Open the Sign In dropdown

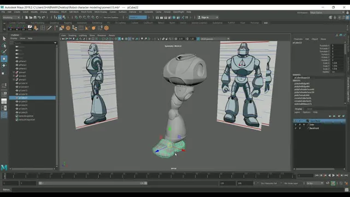click(x=208, y=18)
